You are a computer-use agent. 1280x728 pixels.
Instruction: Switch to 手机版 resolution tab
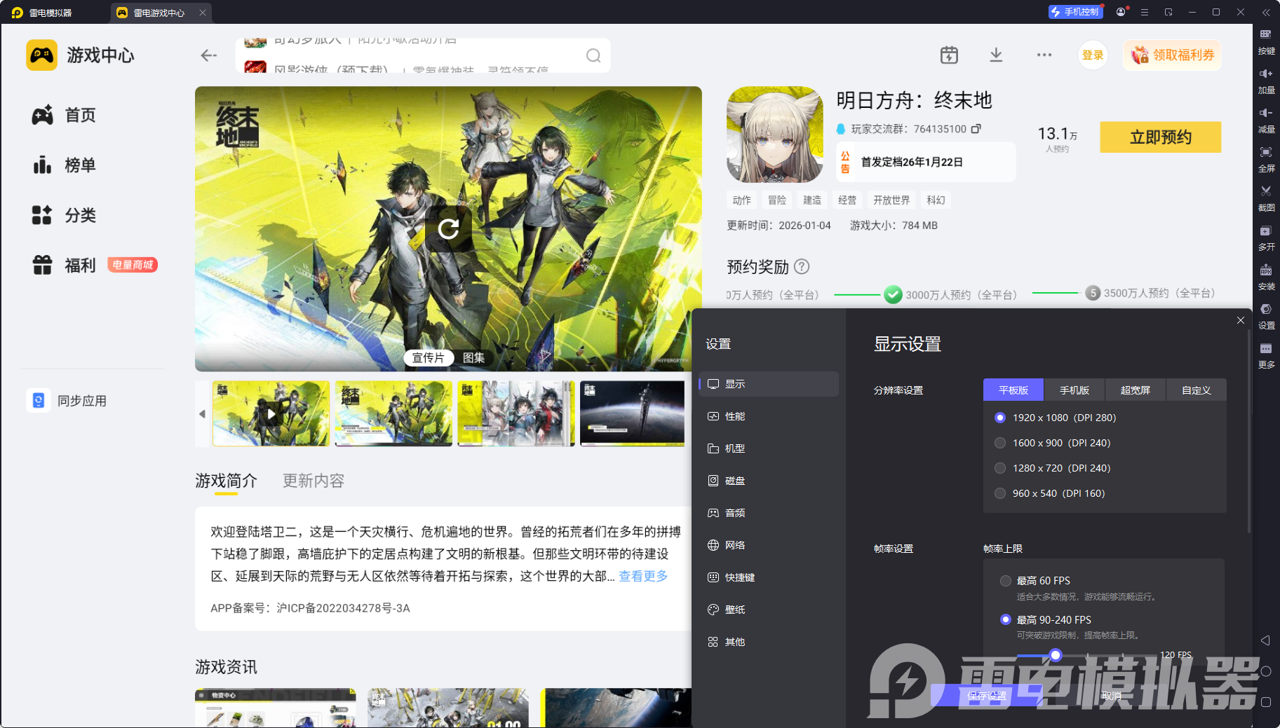1074,390
